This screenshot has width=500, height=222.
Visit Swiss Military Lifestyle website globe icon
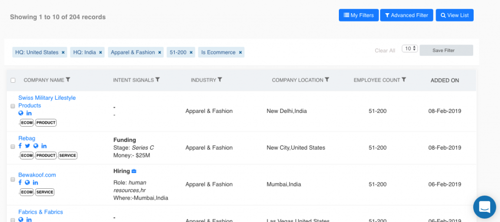21,113
